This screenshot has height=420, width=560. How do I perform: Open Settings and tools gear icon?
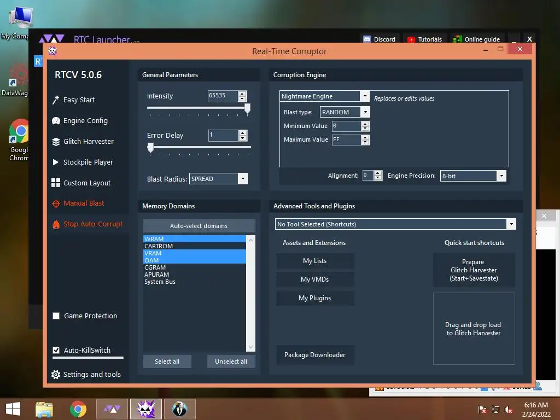point(56,374)
